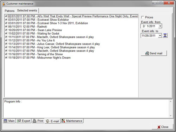Toggle the Waiting for Godot checkbox

(x=6, y=33)
